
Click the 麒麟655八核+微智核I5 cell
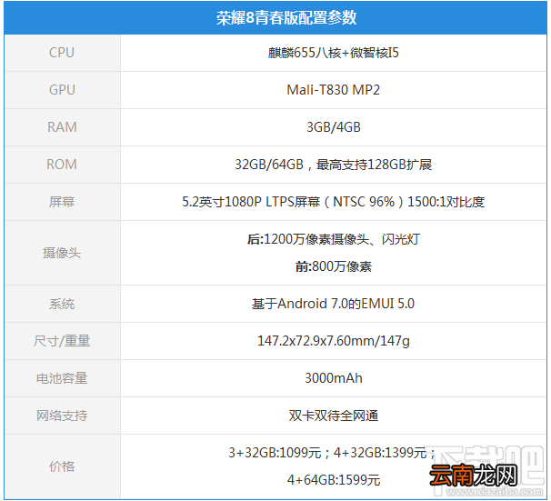tap(333, 53)
